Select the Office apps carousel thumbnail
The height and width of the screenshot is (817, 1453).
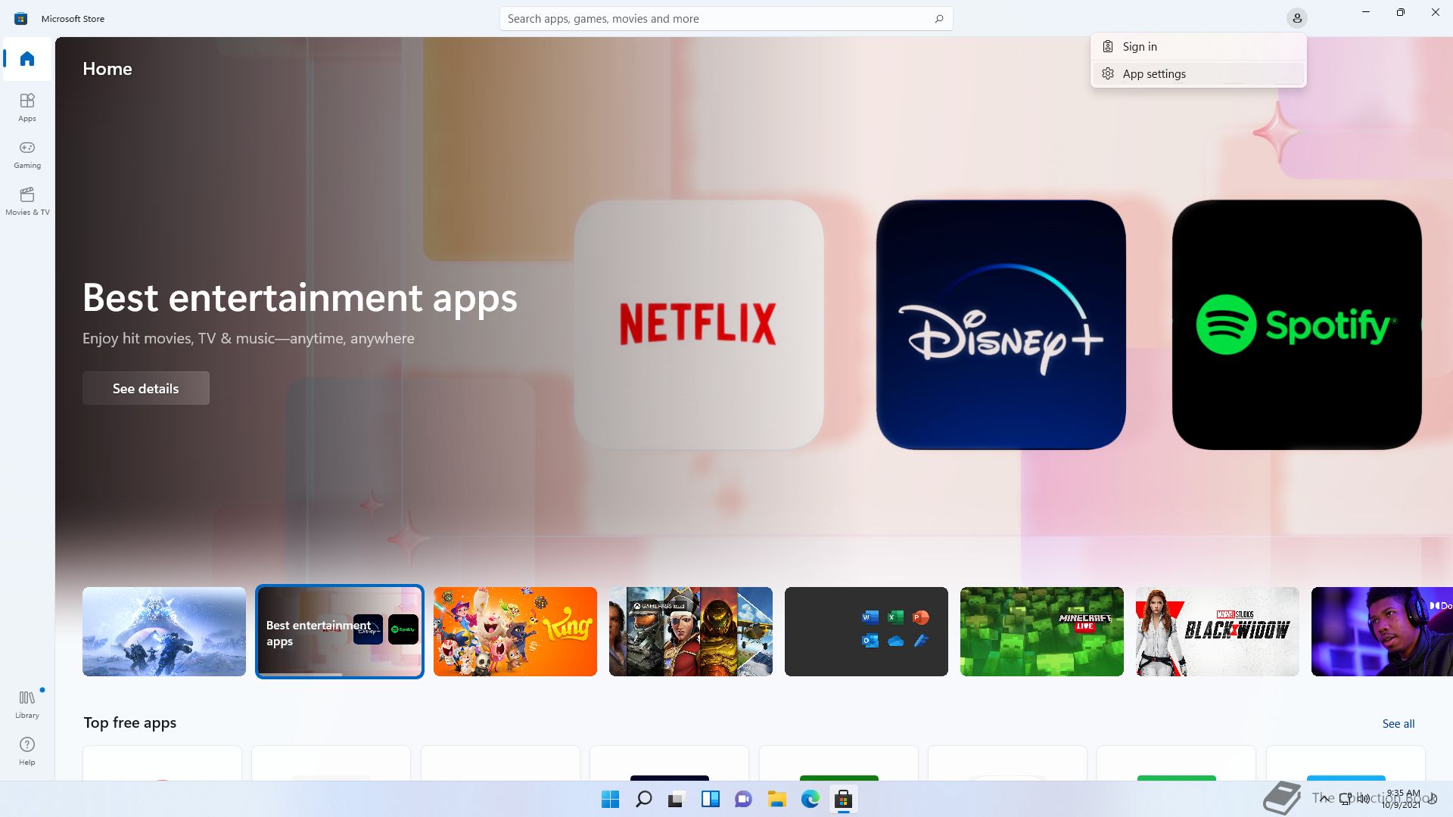click(x=867, y=632)
